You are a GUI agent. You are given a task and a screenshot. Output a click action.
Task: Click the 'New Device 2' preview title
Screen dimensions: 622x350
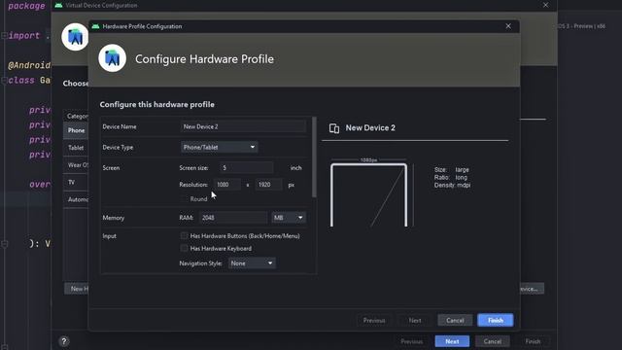pos(370,127)
